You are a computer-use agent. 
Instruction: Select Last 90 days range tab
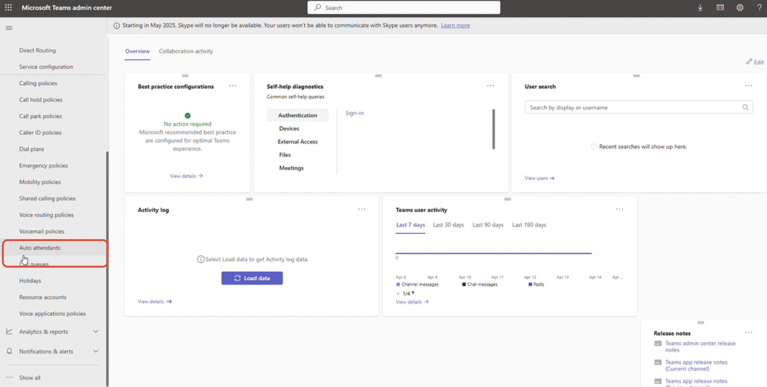[488, 225]
